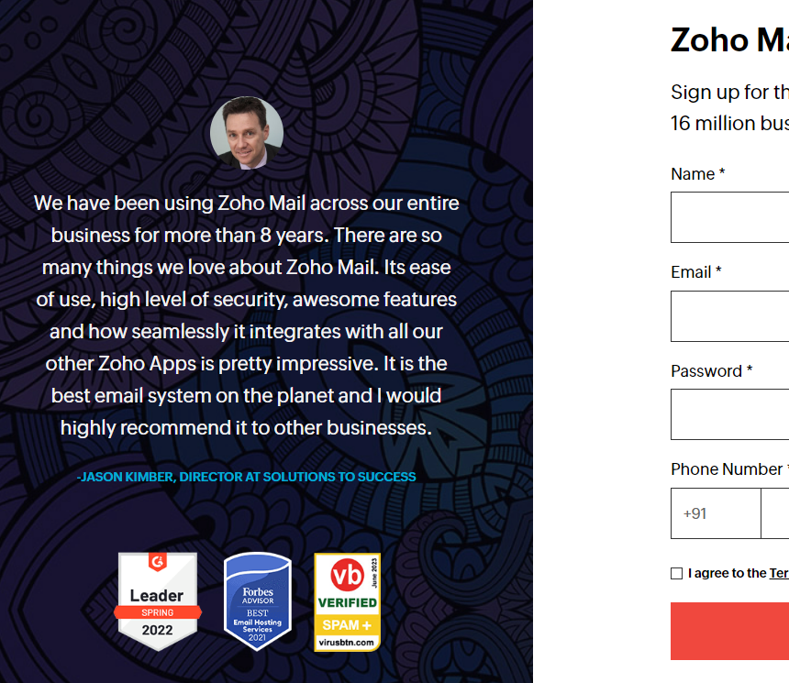Open the +91 country code selector
The height and width of the screenshot is (683, 789).
tap(716, 513)
